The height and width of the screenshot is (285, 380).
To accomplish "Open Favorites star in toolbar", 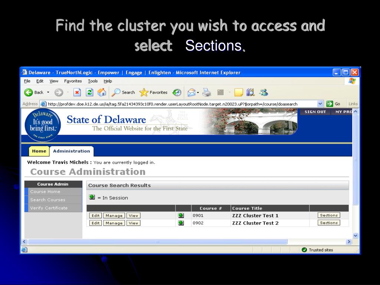I will [x=144, y=92].
